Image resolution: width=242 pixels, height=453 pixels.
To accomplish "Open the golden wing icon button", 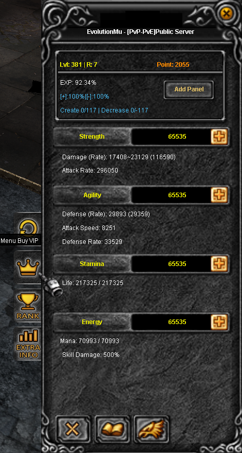I will 152,429.
